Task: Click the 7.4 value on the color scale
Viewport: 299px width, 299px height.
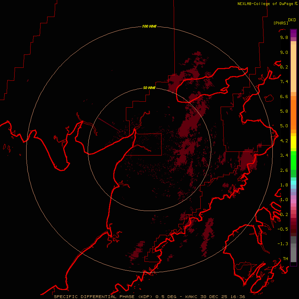Action: tap(284, 82)
